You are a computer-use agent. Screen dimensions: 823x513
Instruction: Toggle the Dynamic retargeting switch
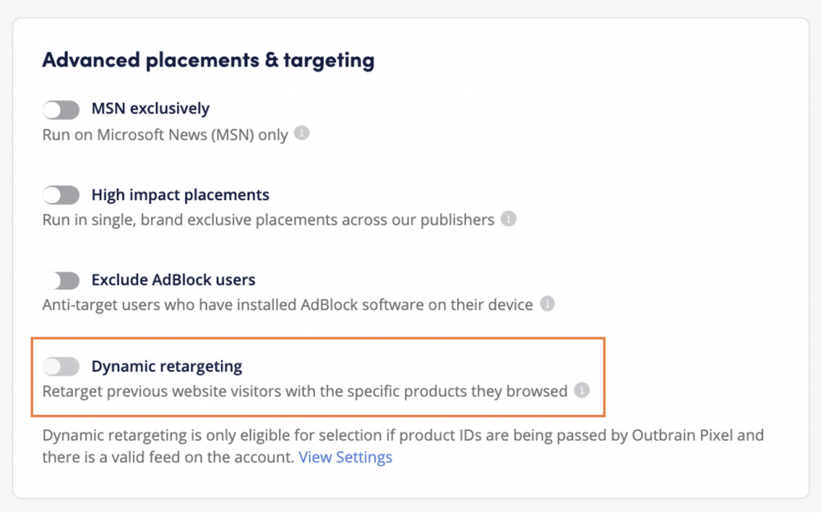[61, 367]
